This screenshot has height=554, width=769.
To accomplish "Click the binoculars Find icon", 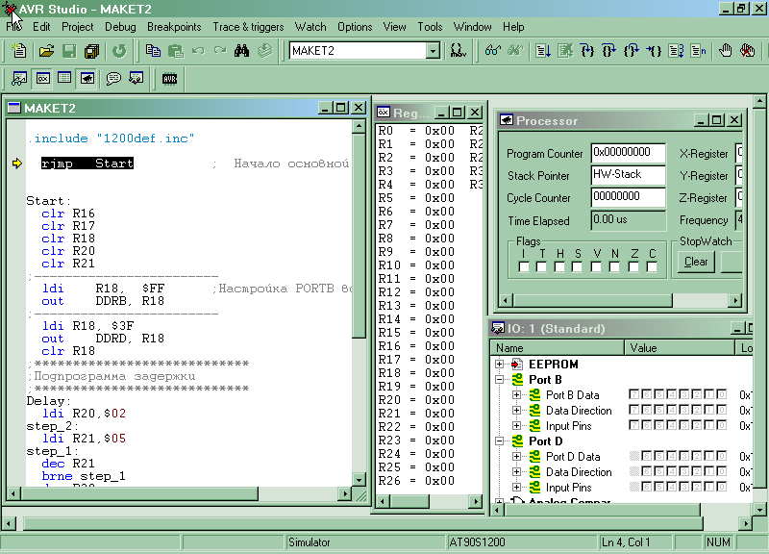I will point(241,50).
